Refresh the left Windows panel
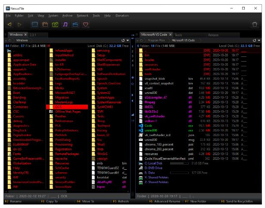Screen dimensions: 265x208 pyautogui.click(x=123, y=40)
